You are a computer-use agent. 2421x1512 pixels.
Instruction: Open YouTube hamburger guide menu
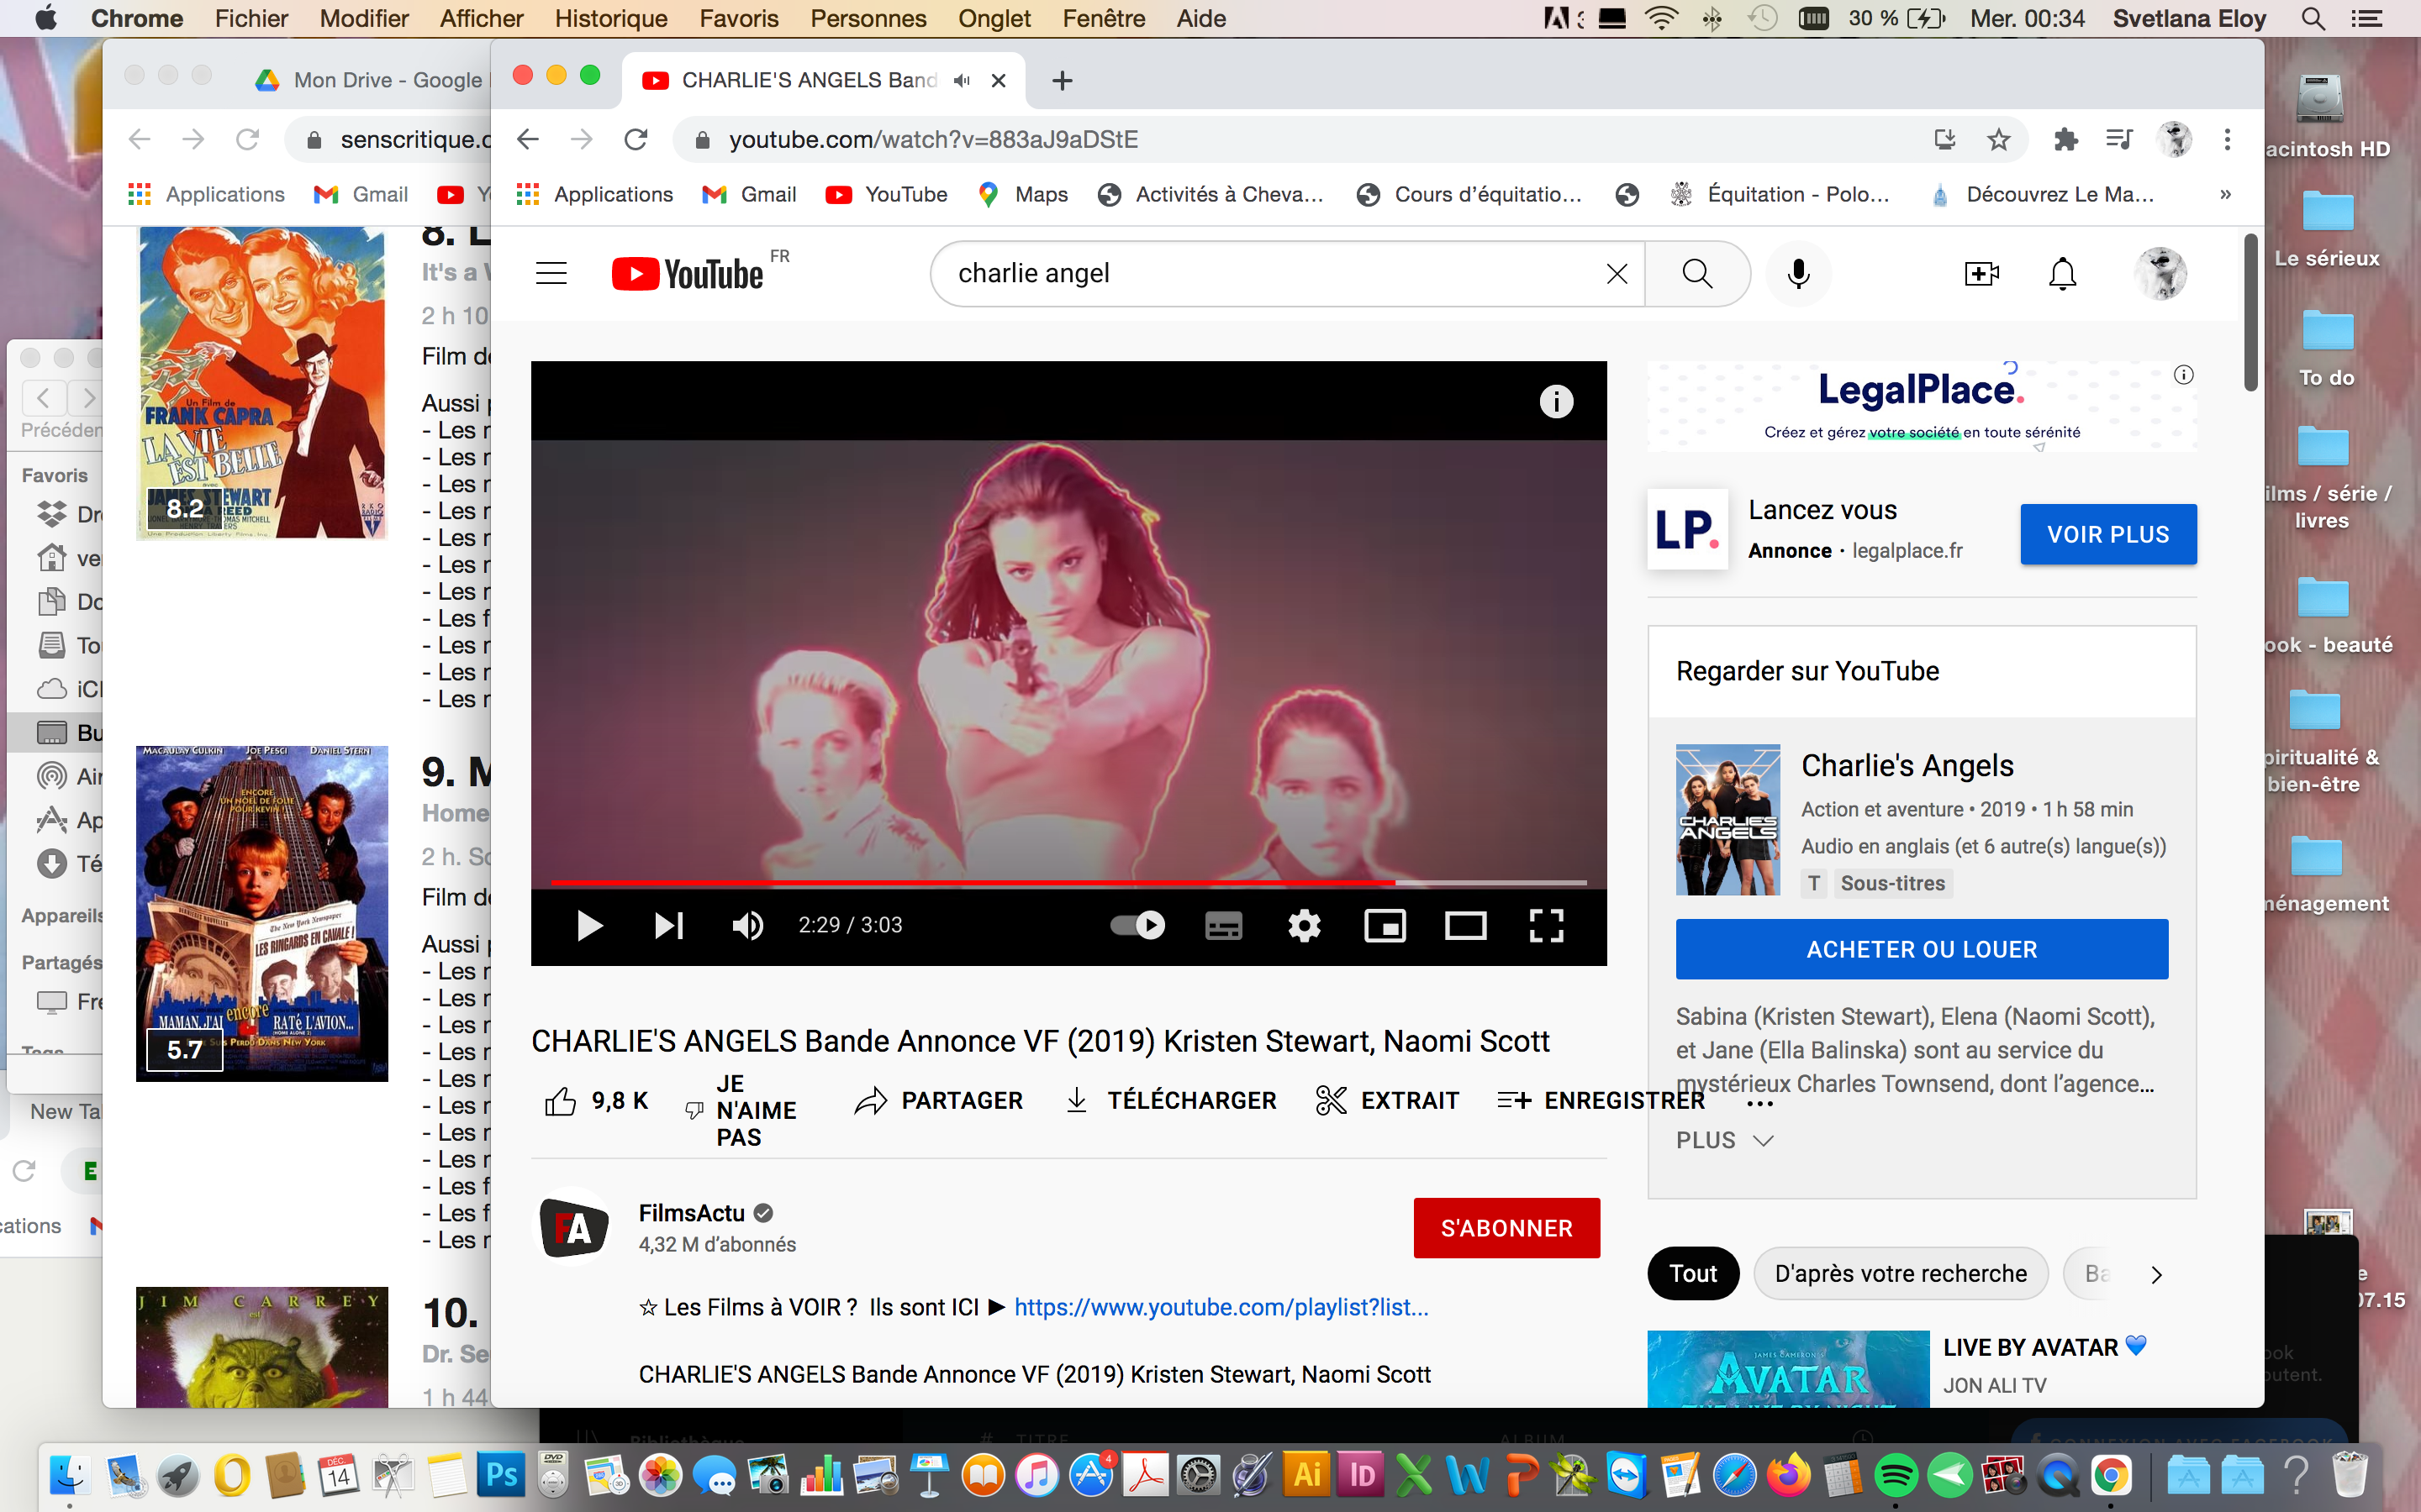click(x=551, y=273)
